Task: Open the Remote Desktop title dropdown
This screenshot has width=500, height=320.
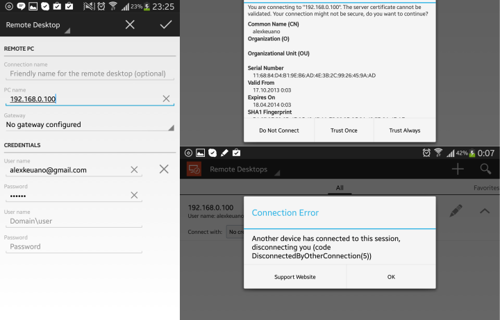Action: point(37,25)
